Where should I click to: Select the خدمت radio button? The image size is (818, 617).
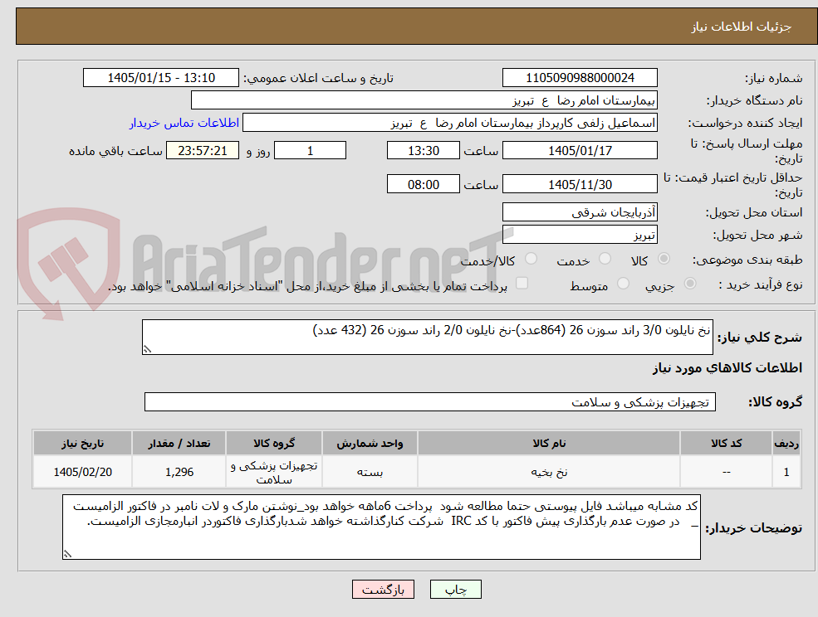pyautogui.click(x=605, y=259)
